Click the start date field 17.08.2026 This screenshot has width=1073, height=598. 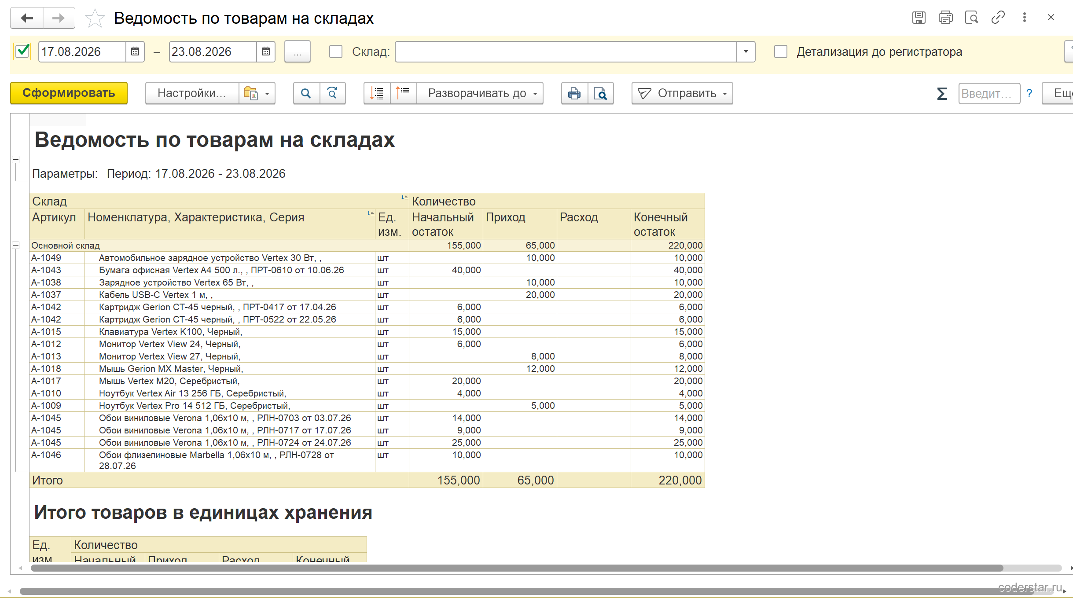[82, 52]
